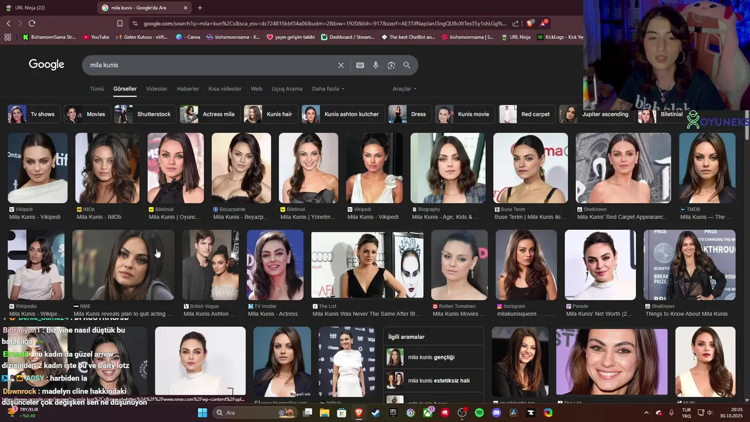This screenshot has height=422, width=750.
Task: Open Spotify from the taskbar
Action: (479, 413)
